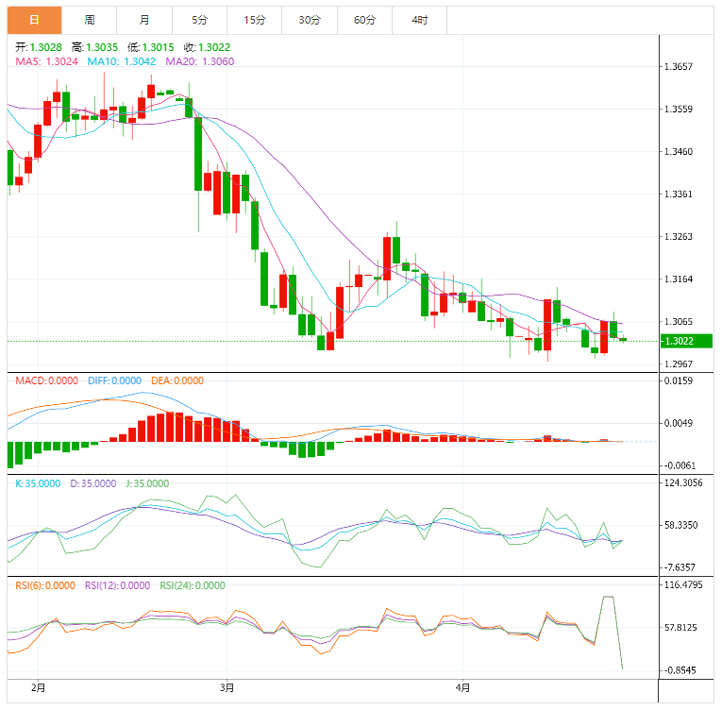Click the 57.8125 RSI axis label
This screenshot has height=710, width=722.
click(681, 628)
